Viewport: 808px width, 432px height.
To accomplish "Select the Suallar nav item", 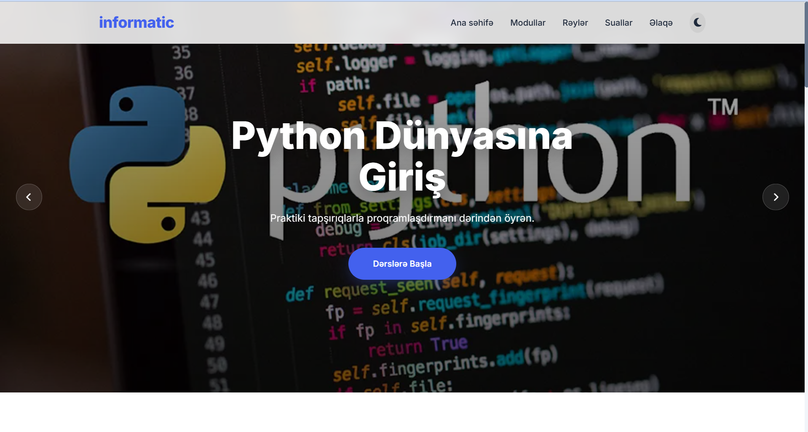I will click(x=618, y=23).
